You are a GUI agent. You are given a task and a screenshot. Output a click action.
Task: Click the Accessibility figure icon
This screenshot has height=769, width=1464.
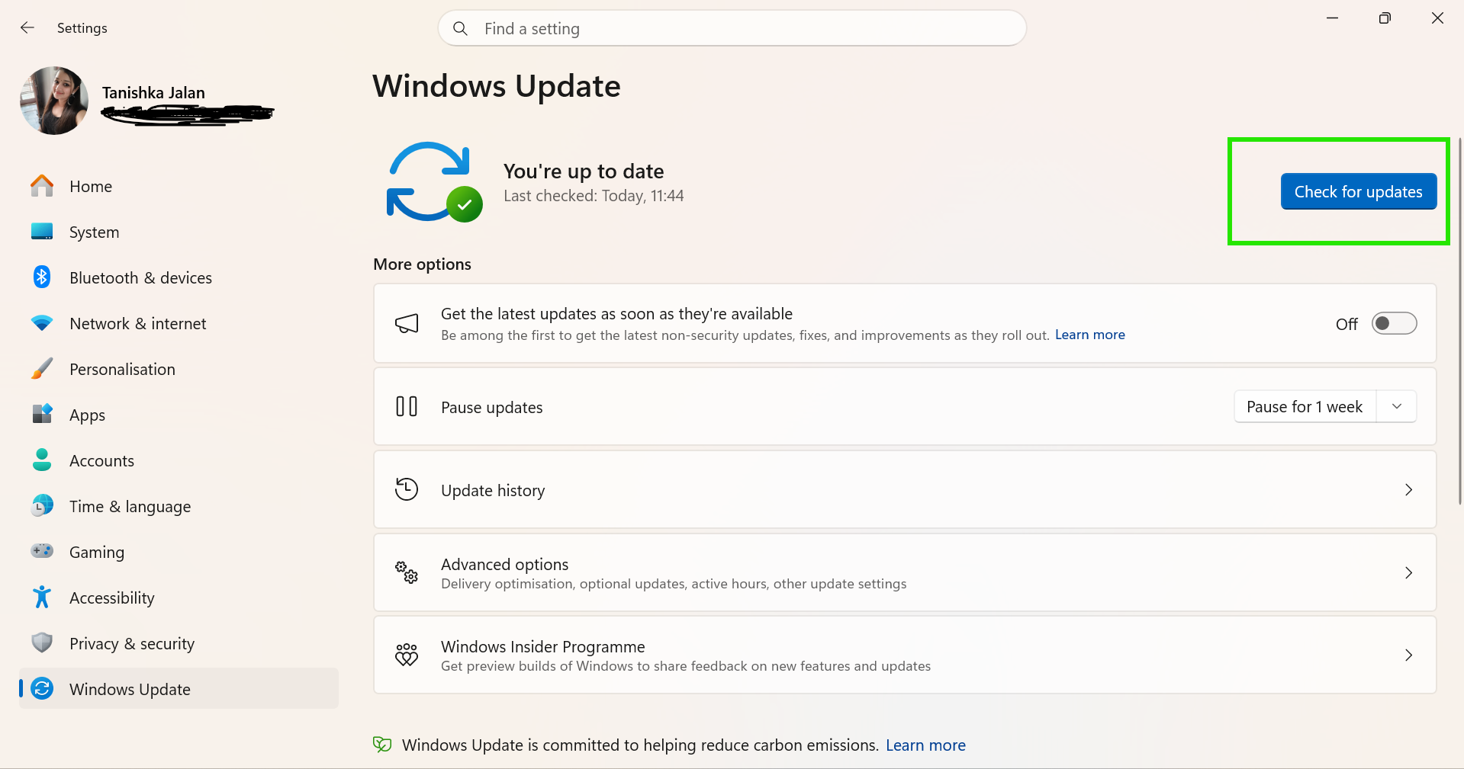pyautogui.click(x=42, y=597)
